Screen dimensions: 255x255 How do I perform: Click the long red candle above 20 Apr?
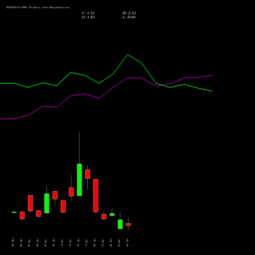(96, 195)
